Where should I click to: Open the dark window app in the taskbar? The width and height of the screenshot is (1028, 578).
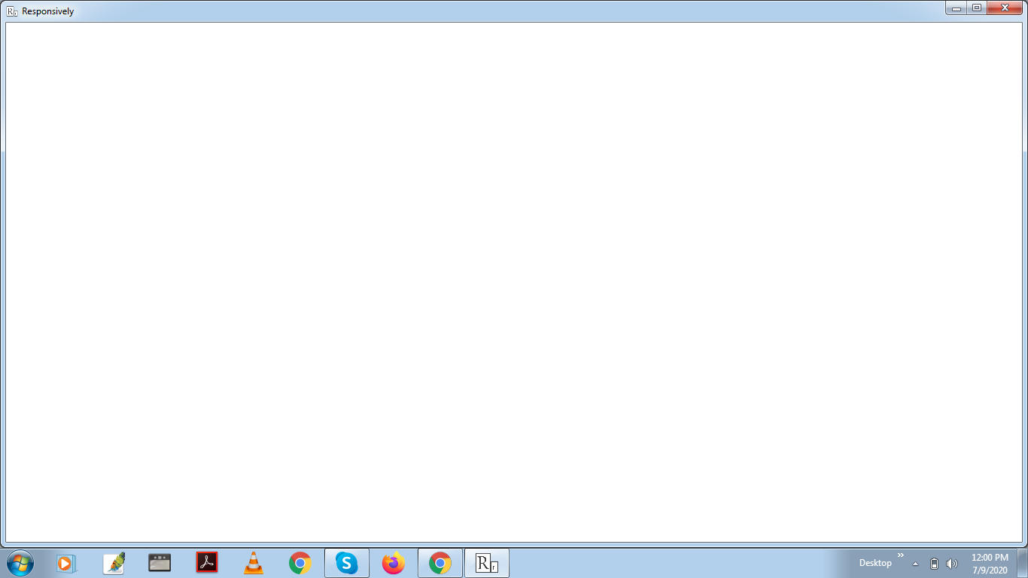[160, 562]
